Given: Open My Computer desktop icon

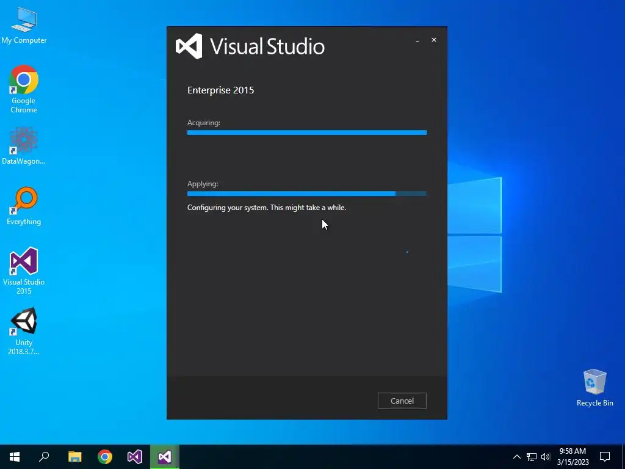Looking at the screenshot, I should pyautogui.click(x=24, y=24).
